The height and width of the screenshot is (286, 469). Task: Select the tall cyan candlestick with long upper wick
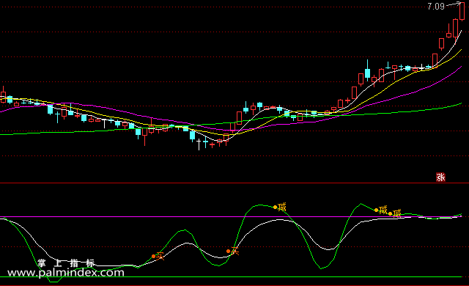click(367, 71)
